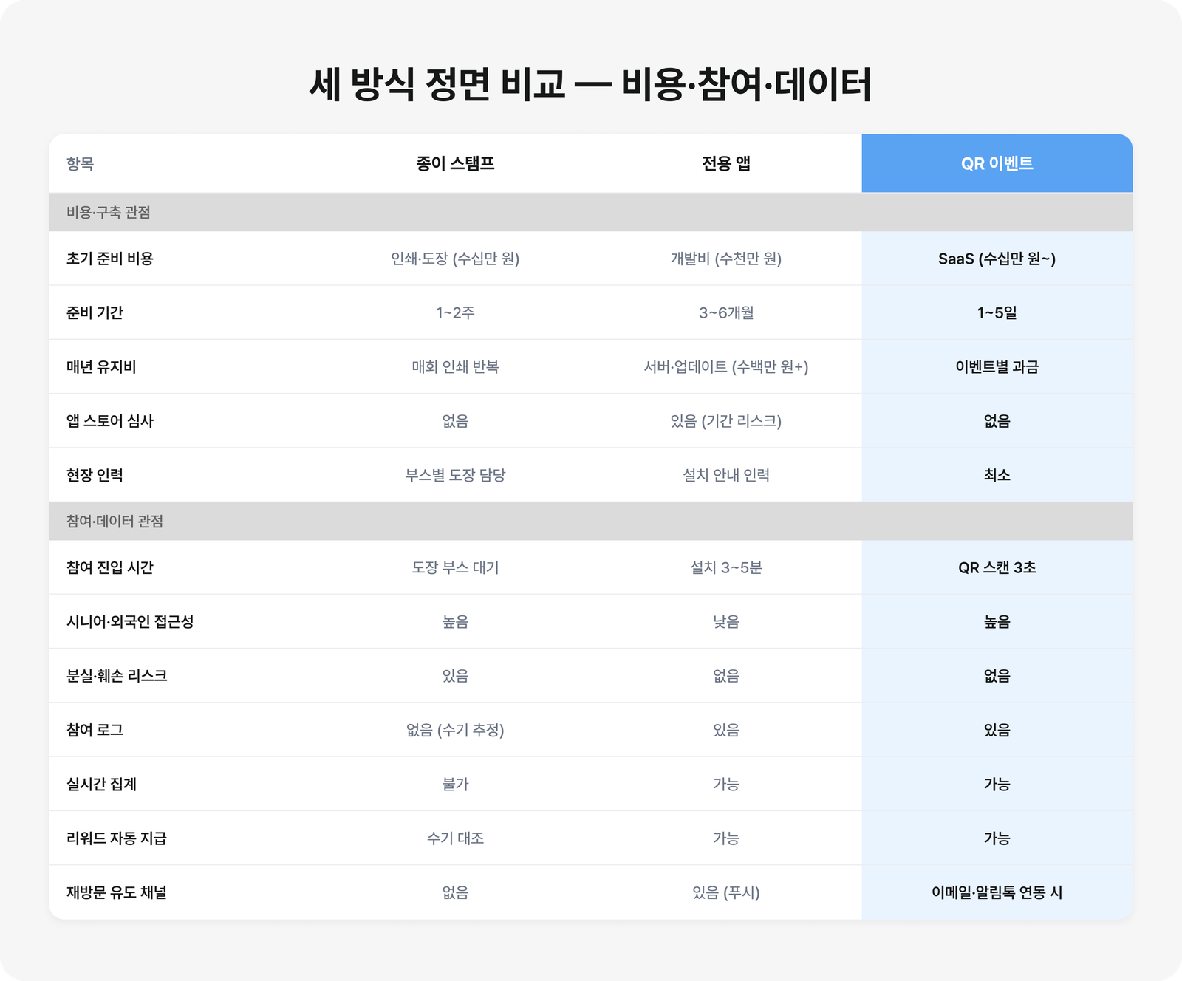Image resolution: width=1182 pixels, height=981 pixels.
Task: Select the '전용 앱' column header
Action: (726, 163)
